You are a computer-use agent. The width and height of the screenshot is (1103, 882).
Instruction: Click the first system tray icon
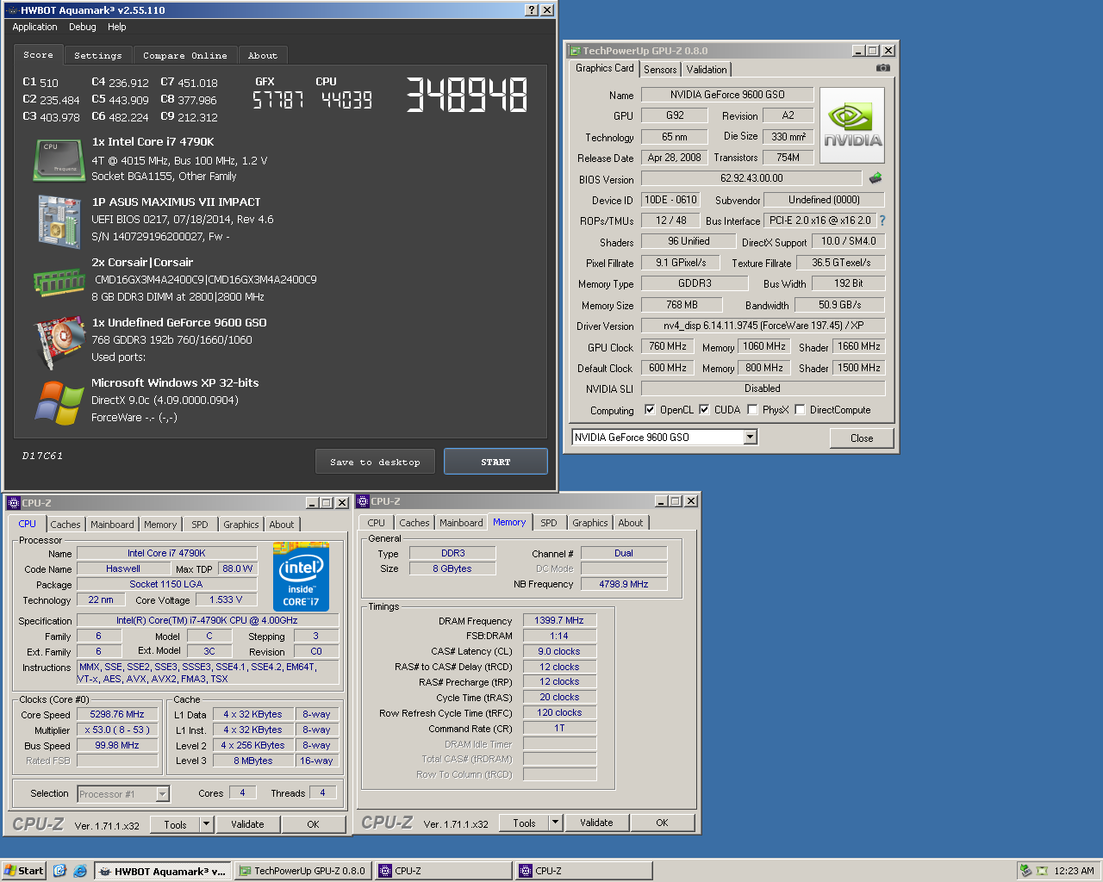[x=1025, y=871]
